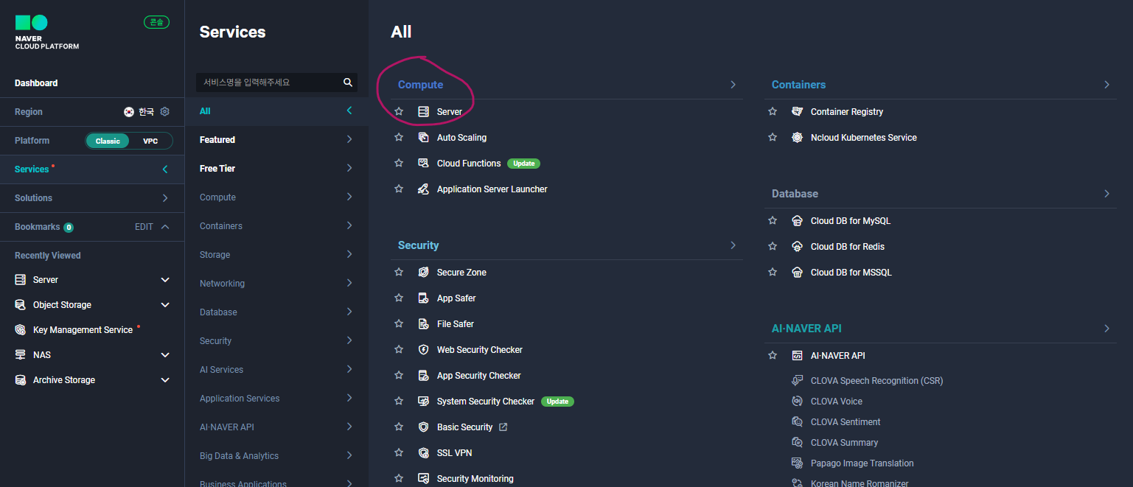Open the Networking category

coord(276,284)
